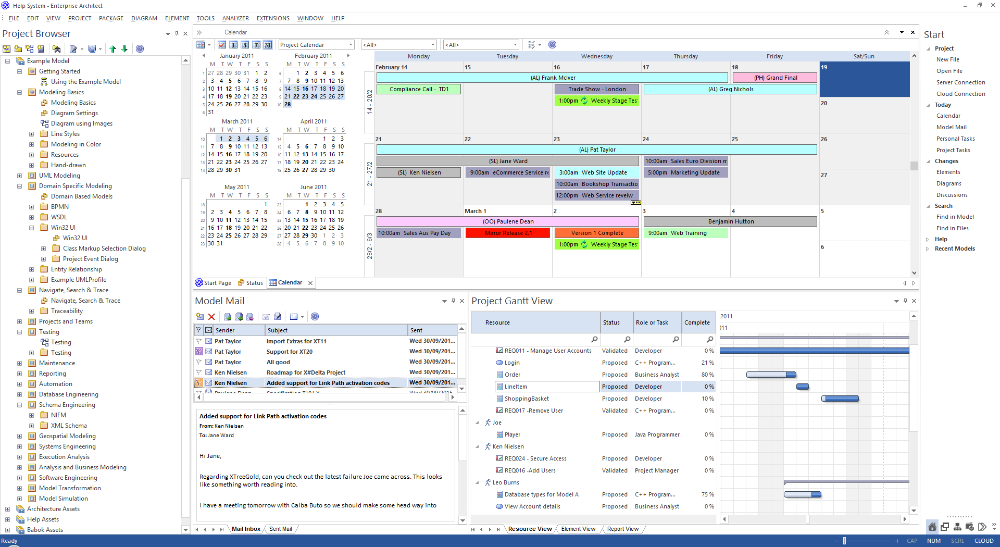Screen dimensions: 1000x547
Task: Switch to the Sent Mail tab
Action: [280, 529]
